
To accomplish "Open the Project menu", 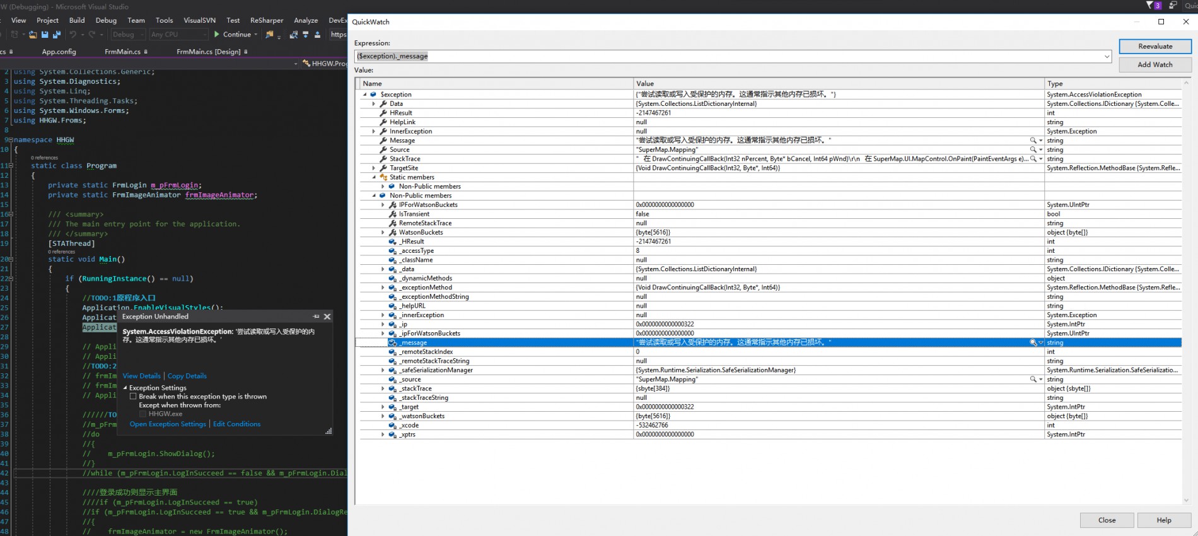I will point(47,20).
